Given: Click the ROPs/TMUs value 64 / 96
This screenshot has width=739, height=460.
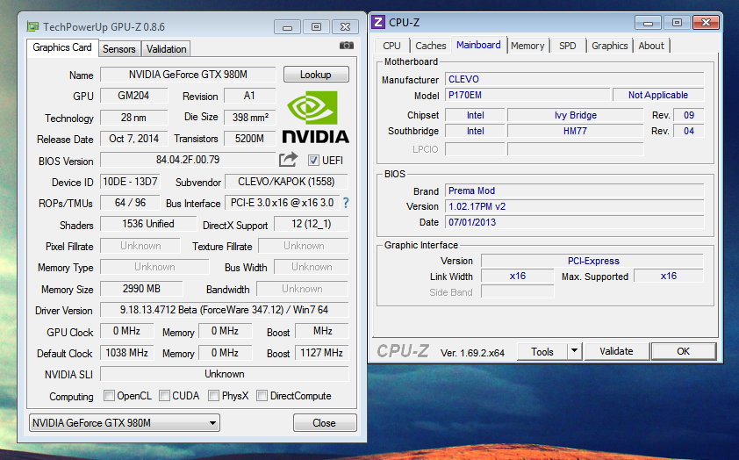Looking at the screenshot, I should [x=130, y=203].
